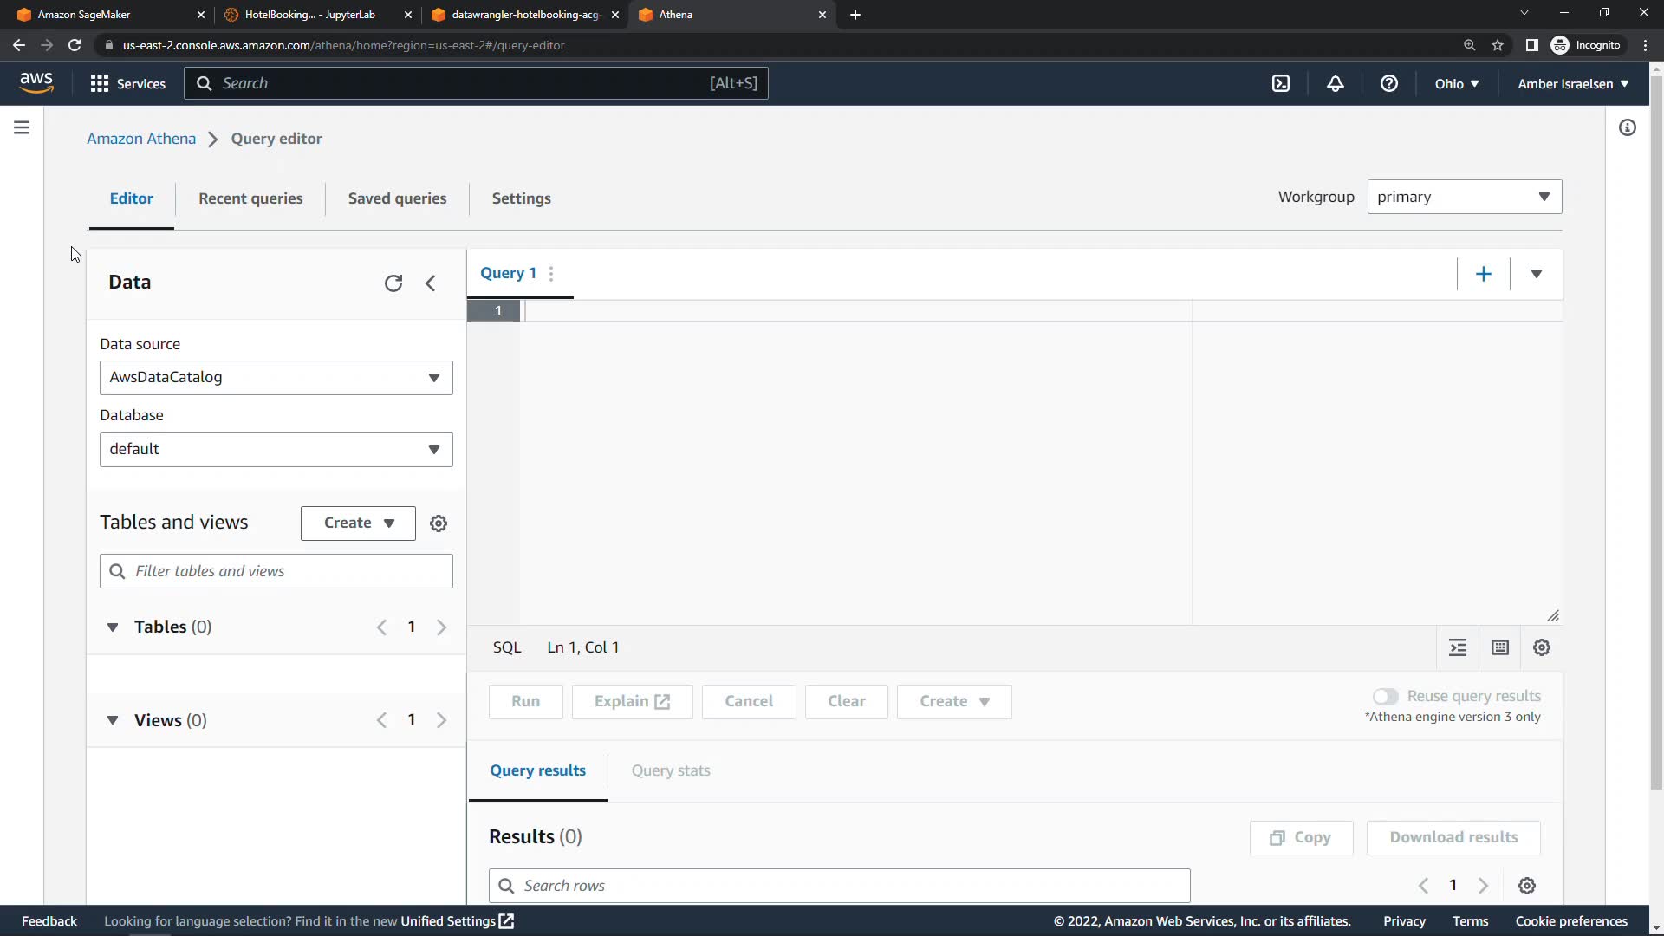The width and height of the screenshot is (1664, 936).
Task: Collapse the Views section
Action: pyautogui.click(x=113, y=720)
